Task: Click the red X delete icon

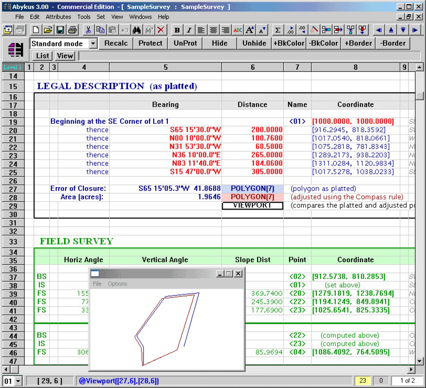Action: 161,30
